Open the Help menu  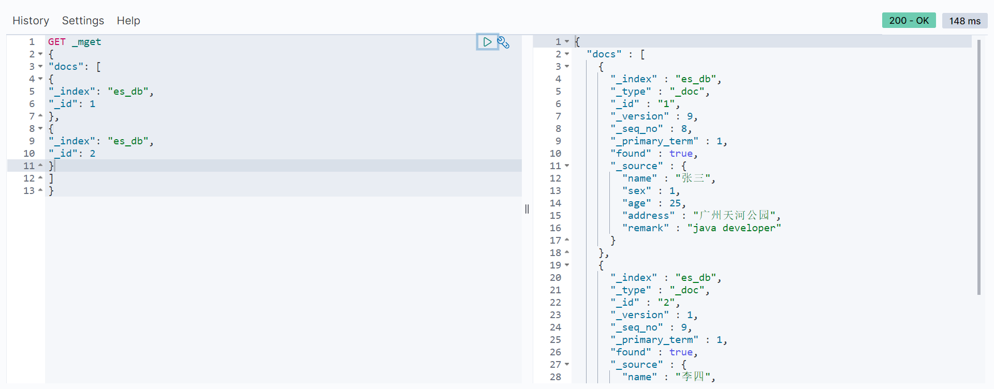128,21
